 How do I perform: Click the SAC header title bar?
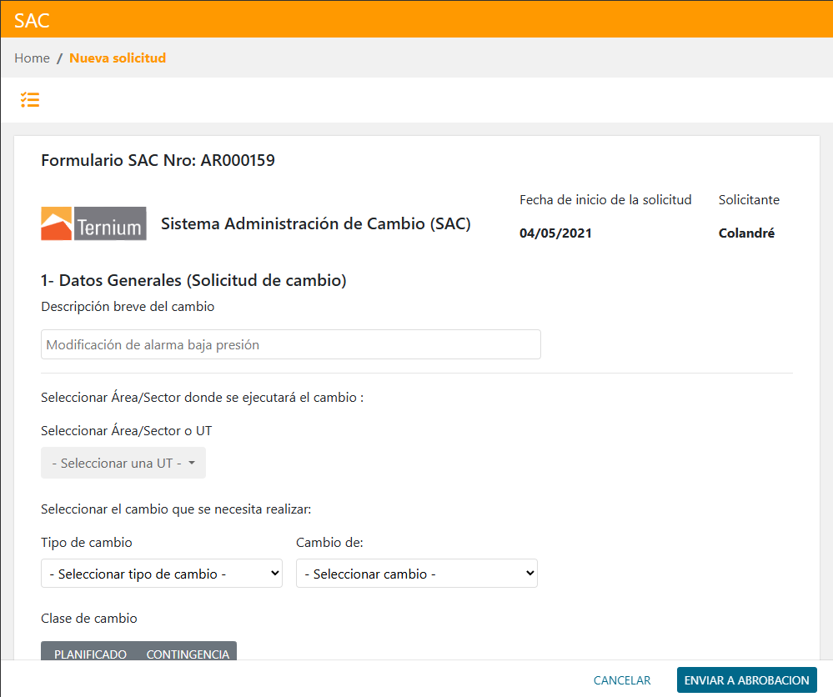click(32, 20)
